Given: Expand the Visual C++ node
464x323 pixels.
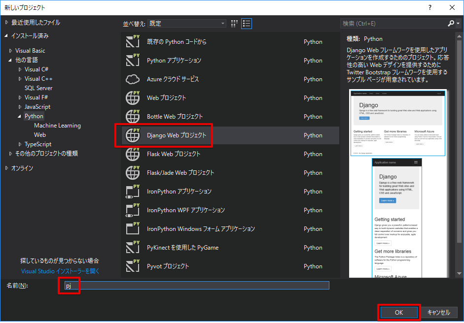Looking at the screenshot, I should point(20,79).
